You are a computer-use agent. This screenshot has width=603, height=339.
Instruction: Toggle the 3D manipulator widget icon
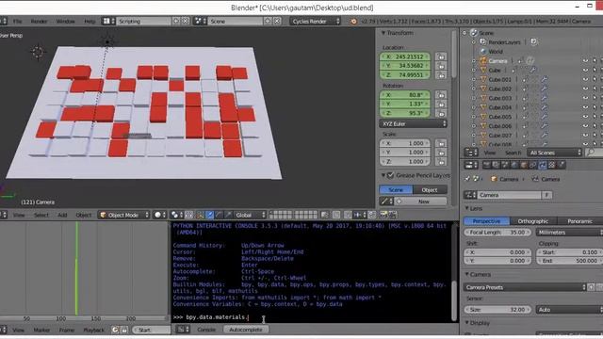(x=200, y=215)
